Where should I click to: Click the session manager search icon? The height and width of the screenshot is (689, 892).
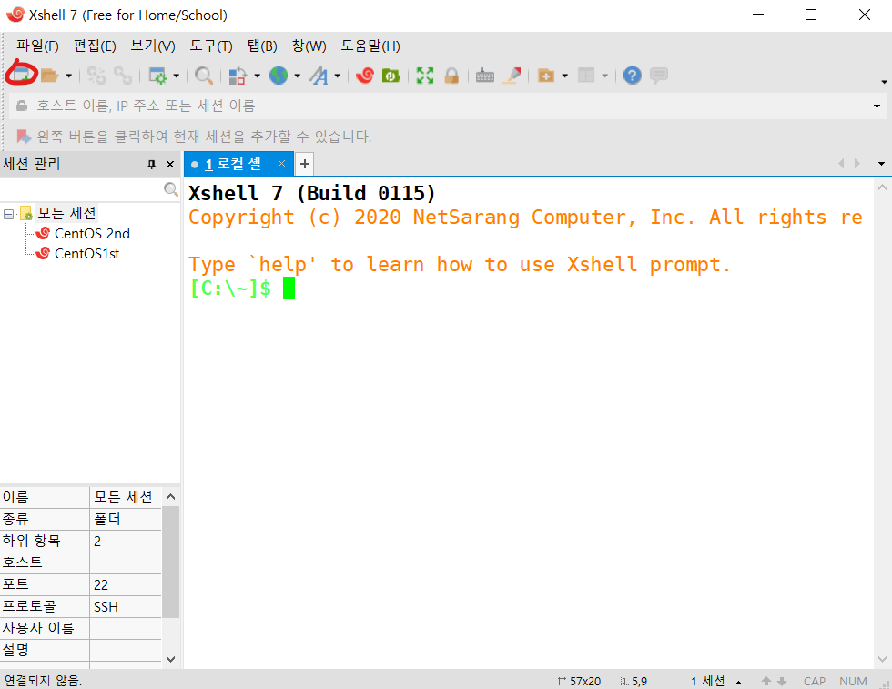pos(170,189)
